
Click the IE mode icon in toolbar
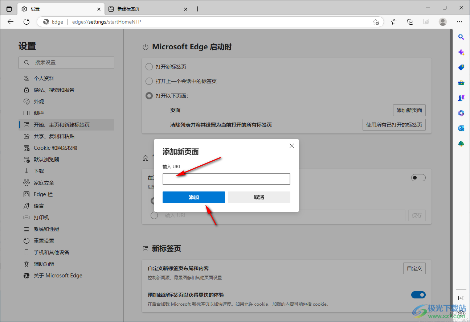[426, 22]
